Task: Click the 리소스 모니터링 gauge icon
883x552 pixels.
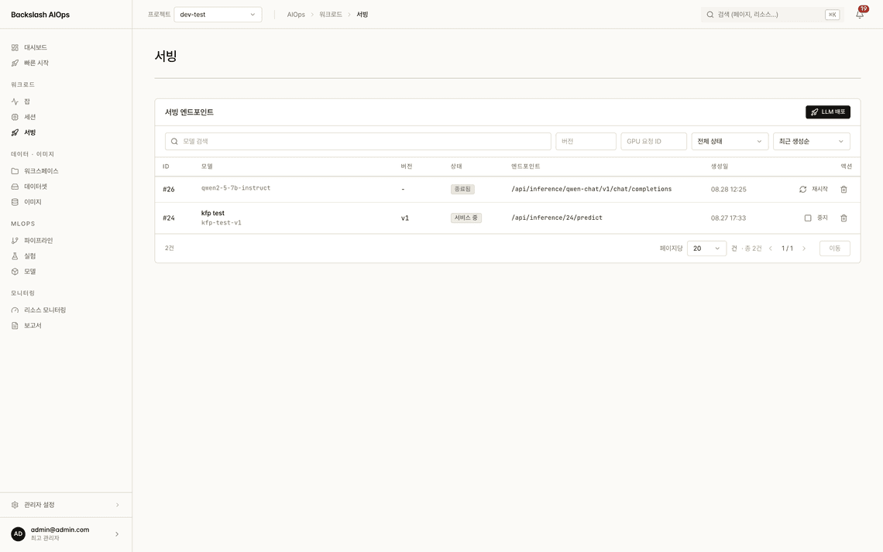Action: pyautogui.click(x=15, y=310)
